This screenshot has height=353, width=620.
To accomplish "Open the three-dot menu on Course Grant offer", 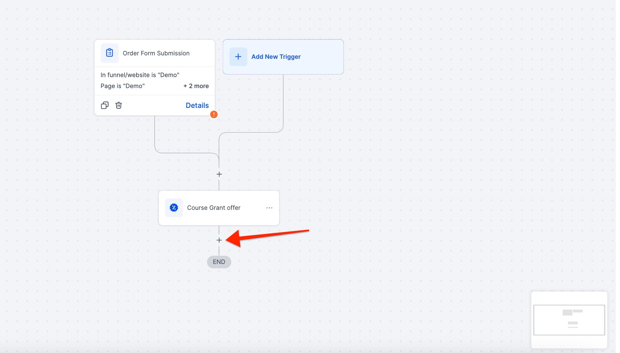I will 269,208.
